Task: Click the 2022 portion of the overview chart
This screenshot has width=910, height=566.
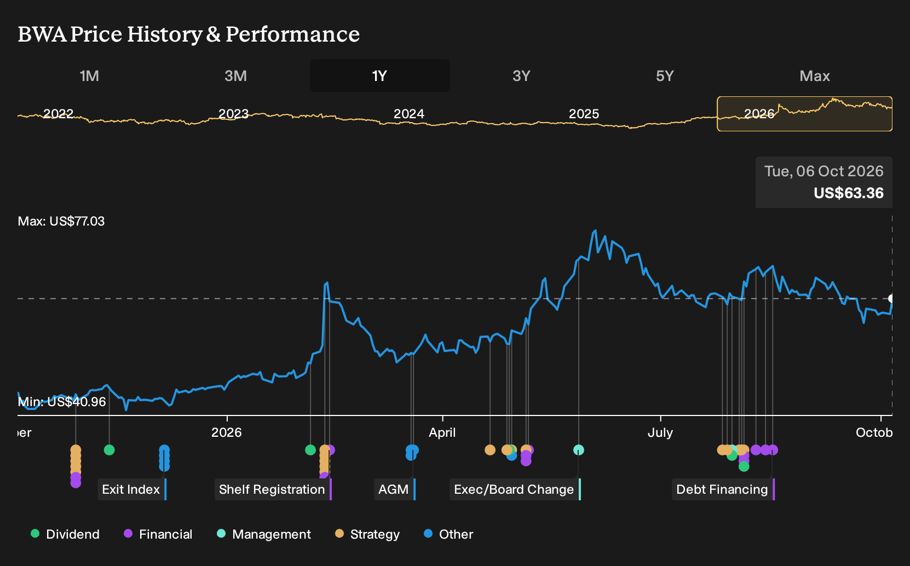Action: [x=59, y=114]
